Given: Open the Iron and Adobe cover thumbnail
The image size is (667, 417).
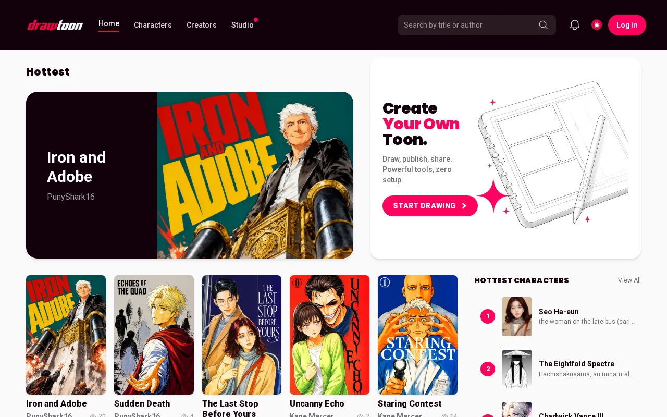Looking at the screenshot, I should (x=66, y=335).
